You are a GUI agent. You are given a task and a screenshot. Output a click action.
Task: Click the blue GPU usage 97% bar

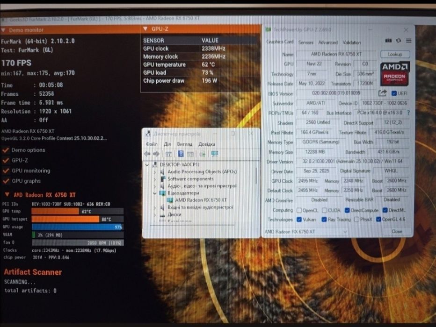78,227
